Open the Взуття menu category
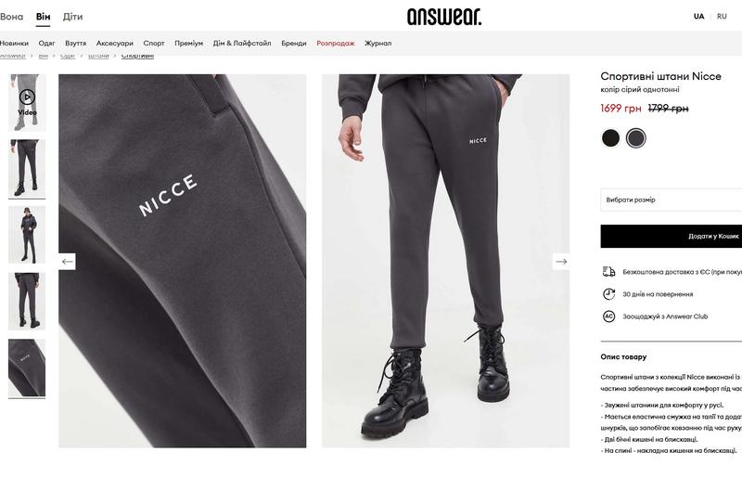742x478 pixels. [76, 43]
